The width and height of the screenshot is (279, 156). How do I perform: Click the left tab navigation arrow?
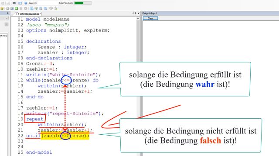(x=133, y=13)
